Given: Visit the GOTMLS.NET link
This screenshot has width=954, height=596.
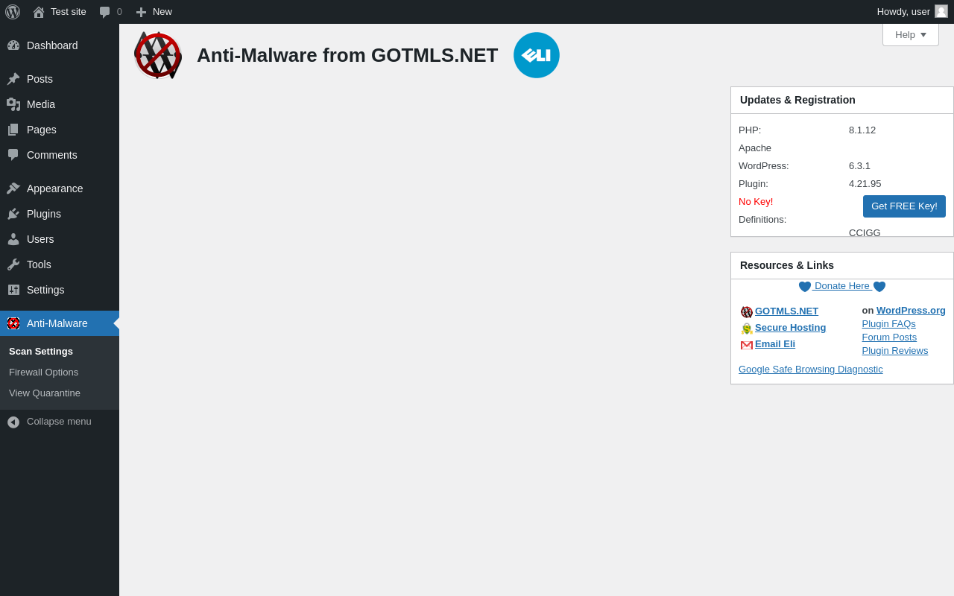Looking at the screenshot, I should click(x=786, y=311).
